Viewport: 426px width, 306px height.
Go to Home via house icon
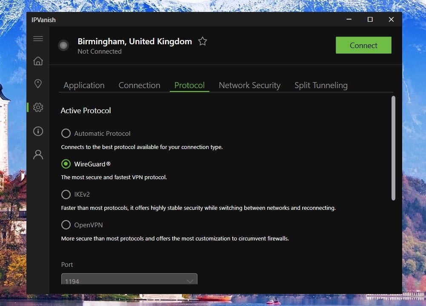(x=38, y=61)
